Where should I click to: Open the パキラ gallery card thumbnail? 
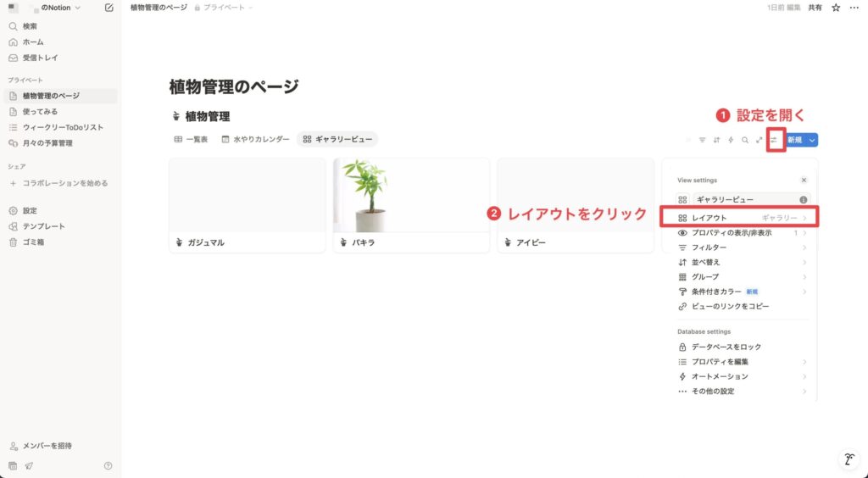(x=411, y=195)
